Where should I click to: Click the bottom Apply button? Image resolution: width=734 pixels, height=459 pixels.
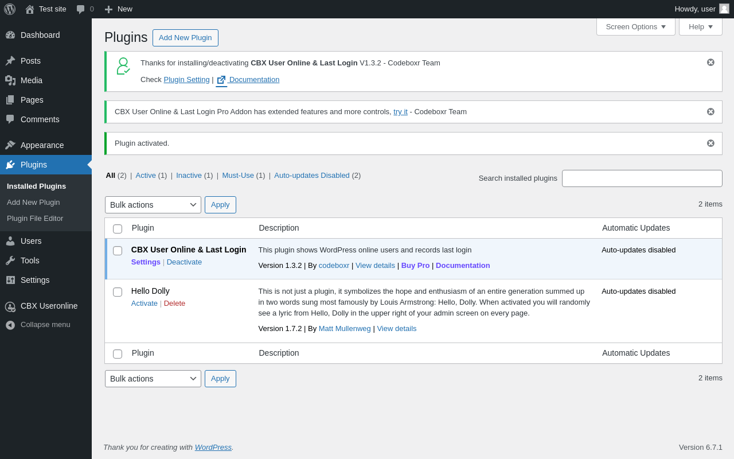coord(220,379)
